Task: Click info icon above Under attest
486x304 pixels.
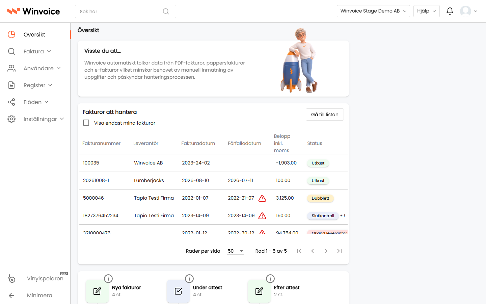Action: click(x=189, y=279)
